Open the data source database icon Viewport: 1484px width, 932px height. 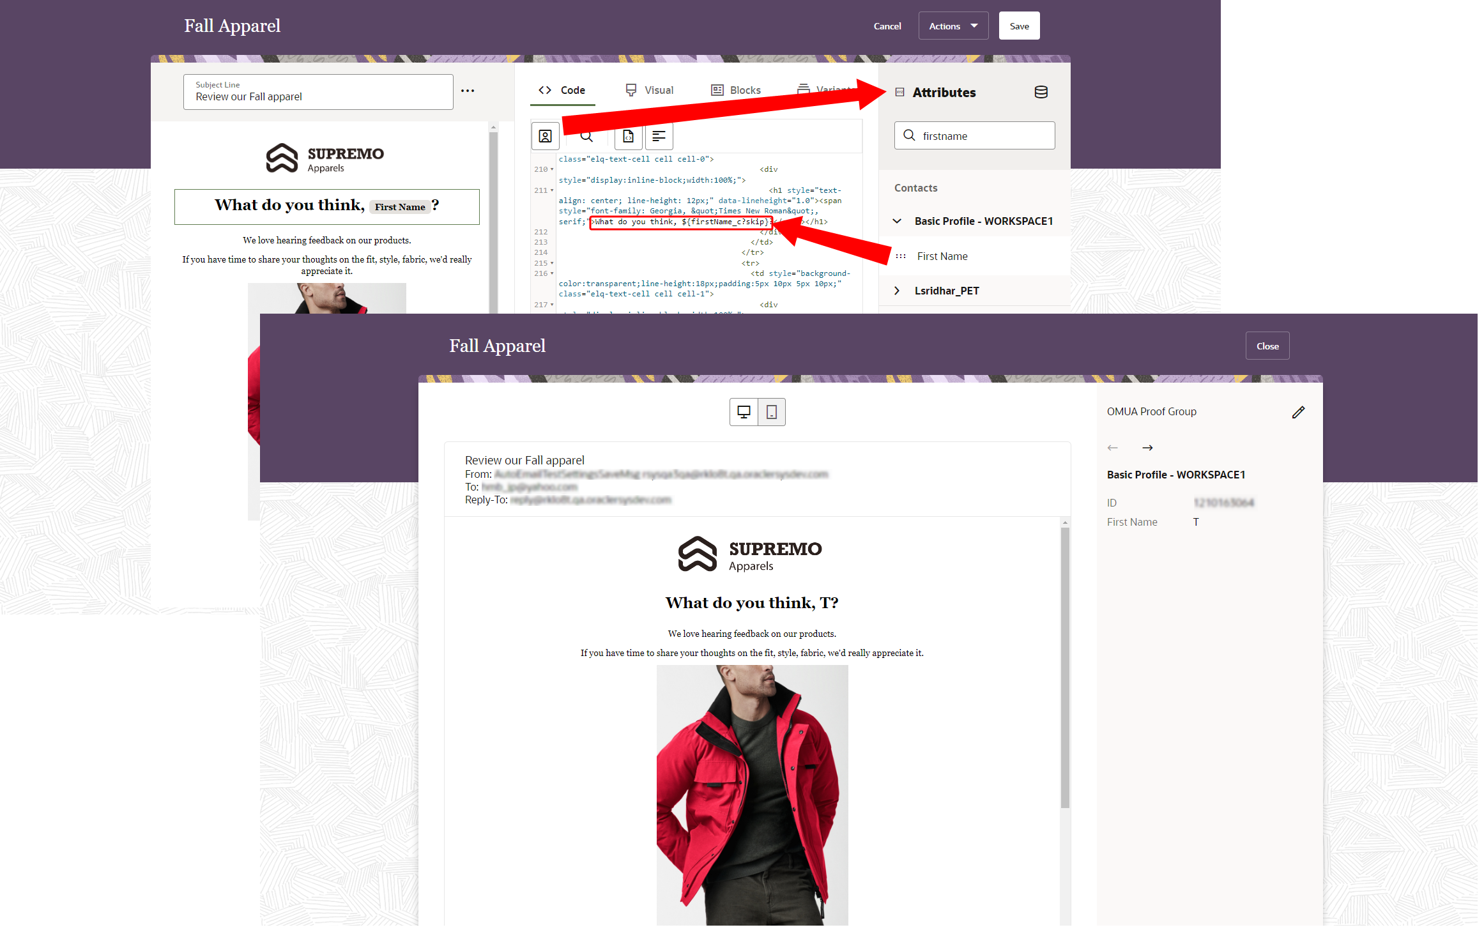1041,92
